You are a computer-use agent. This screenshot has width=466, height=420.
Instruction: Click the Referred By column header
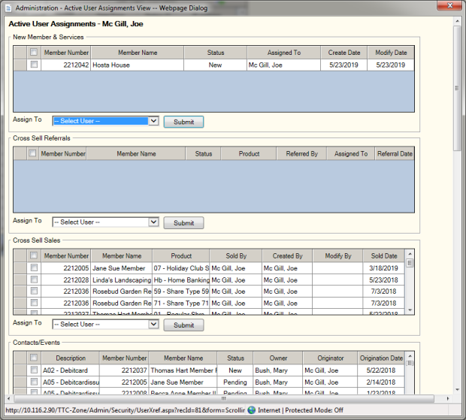(301, 153)
